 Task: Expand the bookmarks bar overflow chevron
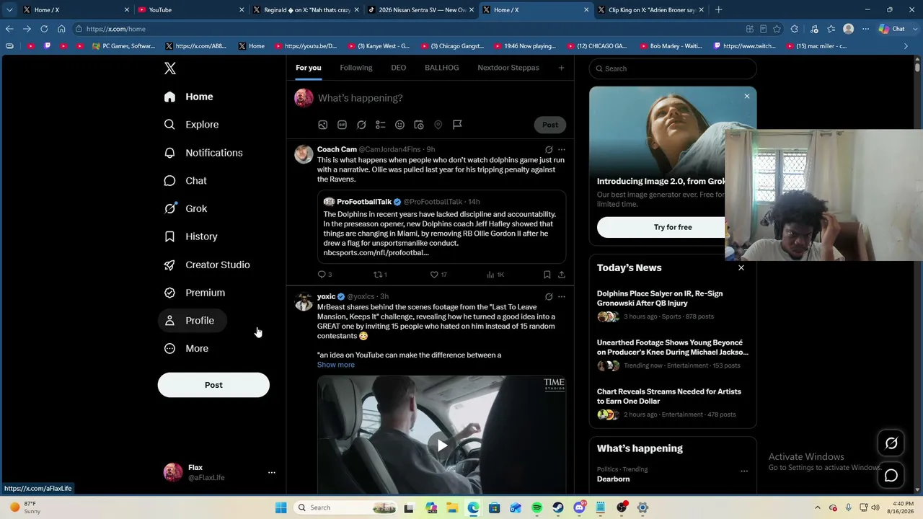[906, 46]
